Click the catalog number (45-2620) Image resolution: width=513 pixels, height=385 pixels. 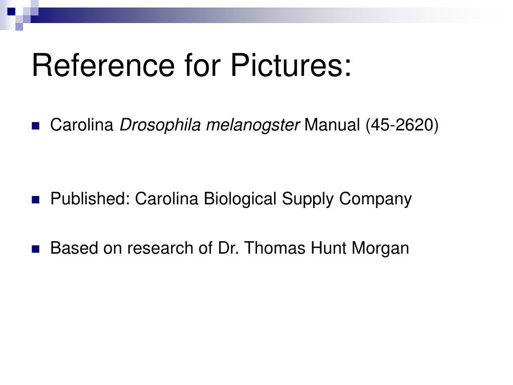click(402, 125)
